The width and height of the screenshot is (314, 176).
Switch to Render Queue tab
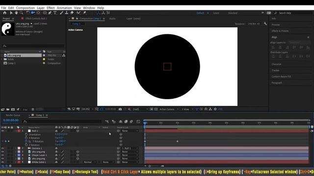tap(13, 115)
